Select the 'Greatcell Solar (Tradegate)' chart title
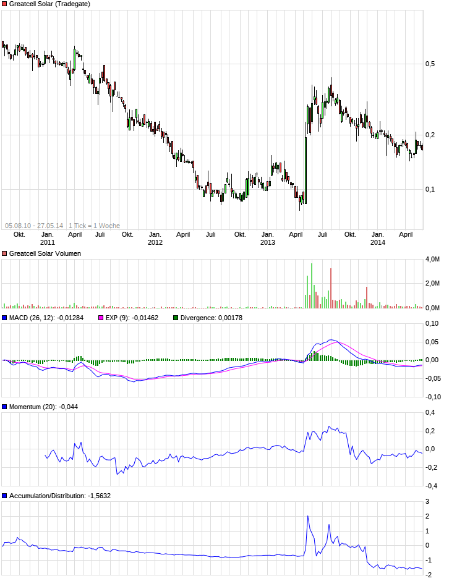The width and height of the screenshot is (449, 581). tap(49, 4)
